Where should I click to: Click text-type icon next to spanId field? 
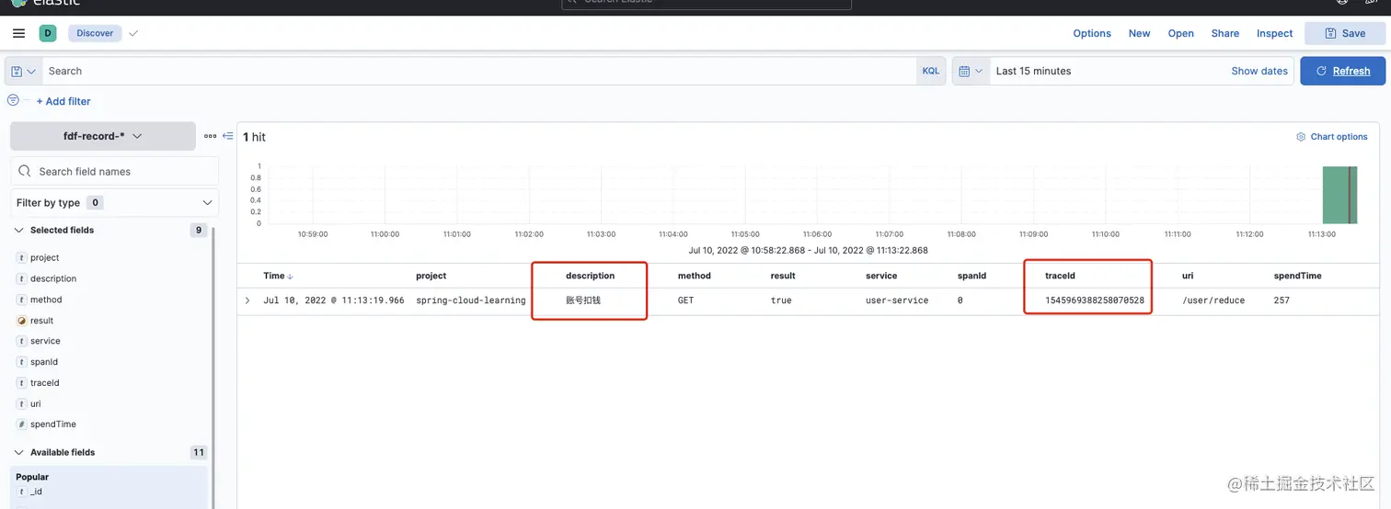pos(22,362)
